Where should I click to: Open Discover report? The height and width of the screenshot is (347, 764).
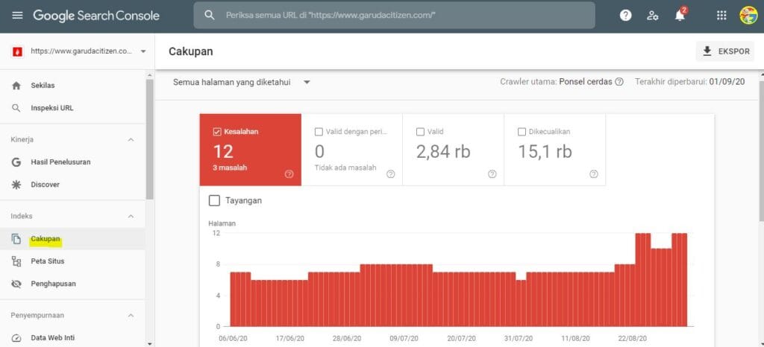click(x=72, y=185)
